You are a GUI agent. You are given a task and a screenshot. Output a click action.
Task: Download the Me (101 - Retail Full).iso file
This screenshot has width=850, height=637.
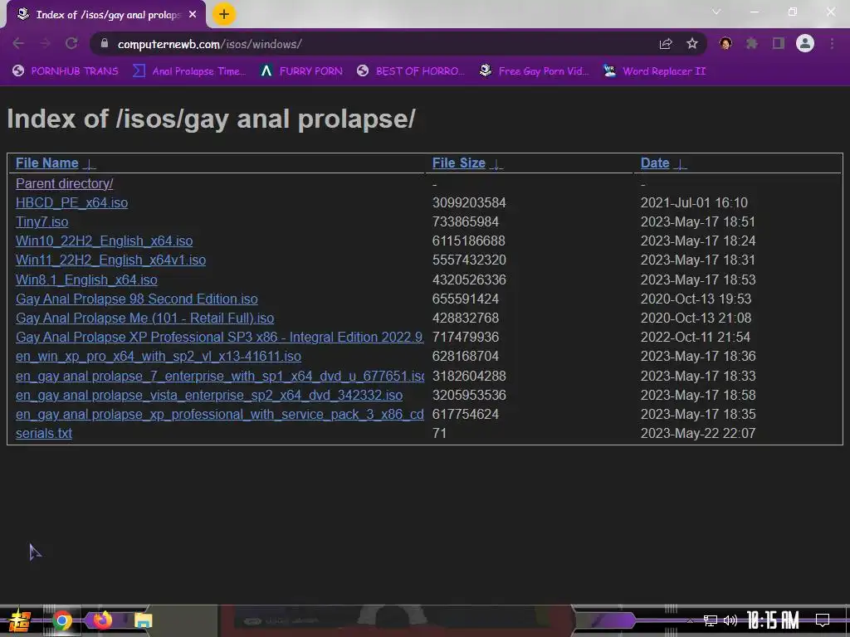144,318
